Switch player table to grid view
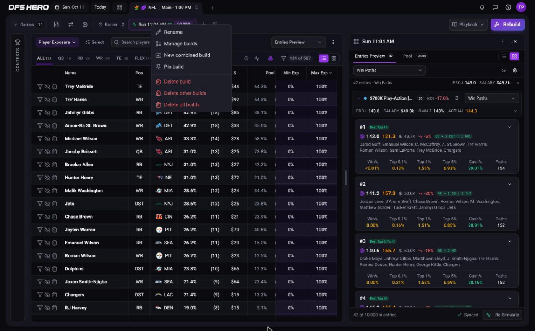The width and height of the screenshot is (535, 331). pos(334,58)
